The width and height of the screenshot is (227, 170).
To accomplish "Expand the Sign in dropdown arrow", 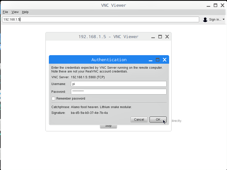I will [x=223, y=19].
